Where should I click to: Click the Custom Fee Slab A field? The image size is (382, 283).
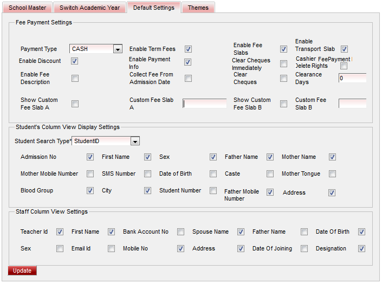204,104
